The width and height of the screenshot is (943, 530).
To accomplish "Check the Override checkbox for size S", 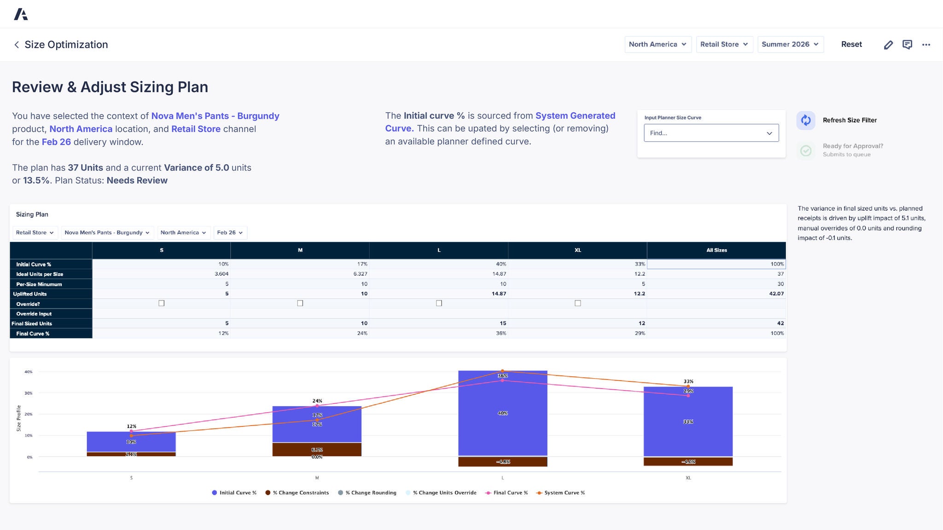I will pos(162,303).
